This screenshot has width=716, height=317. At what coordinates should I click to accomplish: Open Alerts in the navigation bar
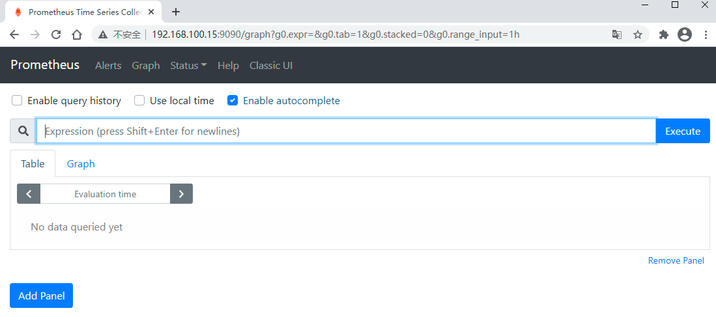[108, 65]
